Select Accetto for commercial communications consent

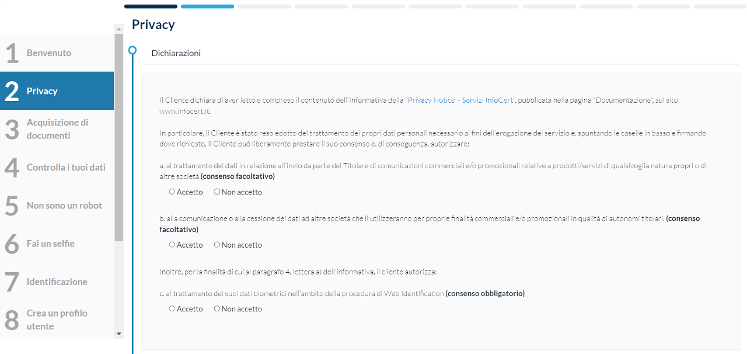[172, 192]
